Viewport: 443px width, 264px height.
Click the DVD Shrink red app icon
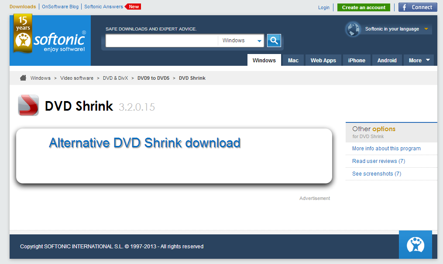point(28,105)
